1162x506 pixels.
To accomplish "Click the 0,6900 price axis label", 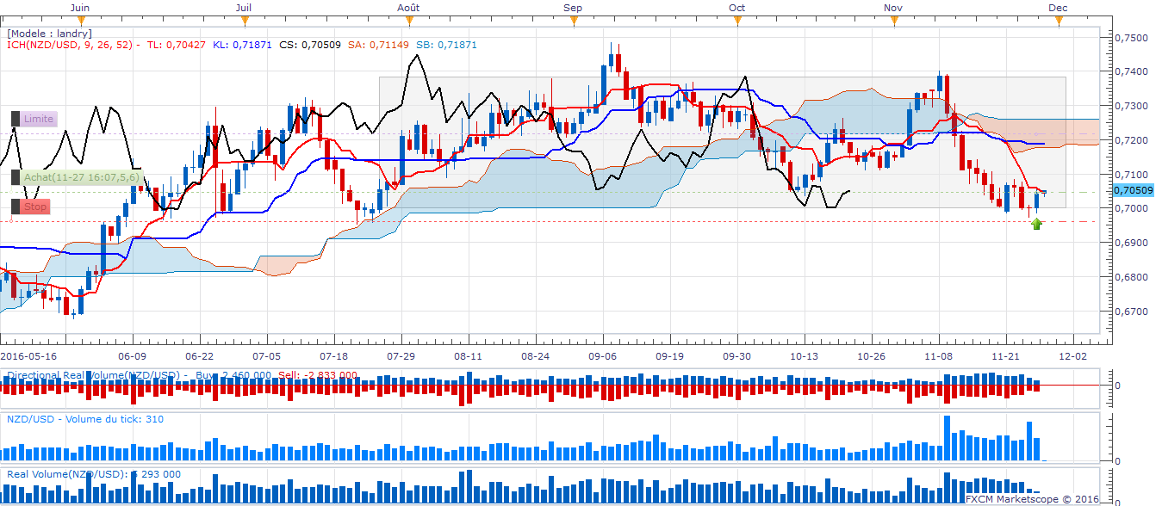I will click(1130, 244).
